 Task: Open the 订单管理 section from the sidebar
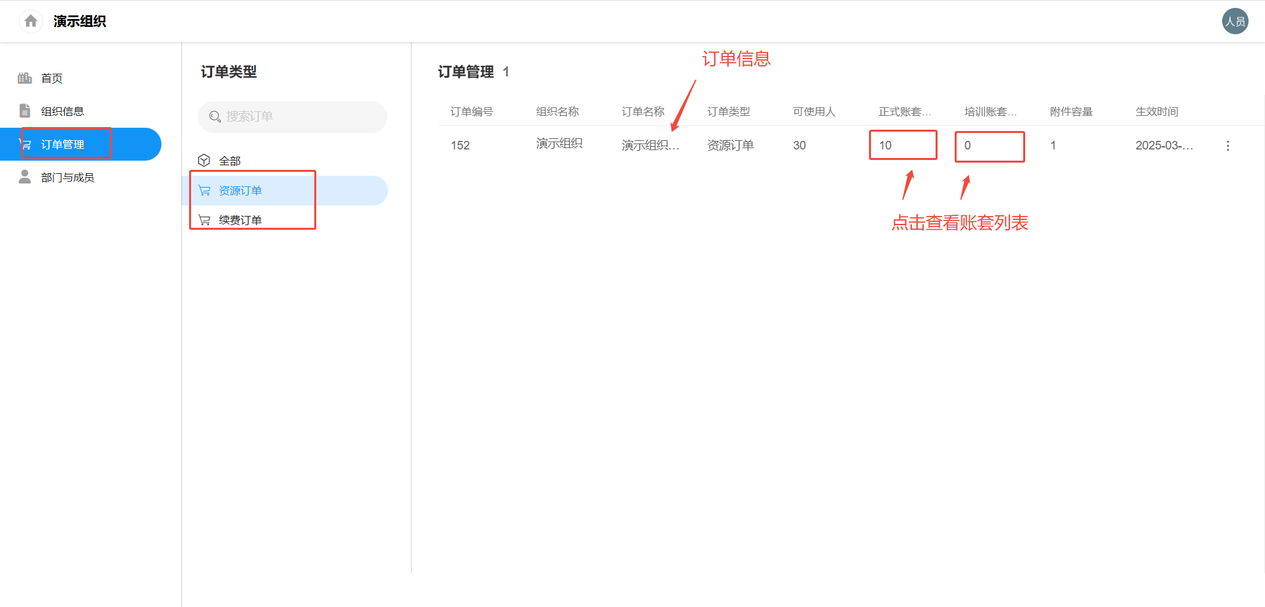pyautogui.click(x=63, y=144)
